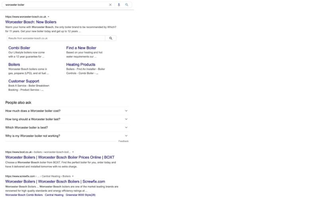Image resolution: width=318 pixels, height=199 pixels.
Task: Open the 'Heating Products' sitelink
Action: pos(81,64)
